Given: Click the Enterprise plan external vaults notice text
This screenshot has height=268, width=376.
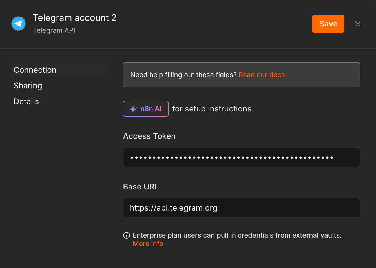Looking at the screenshot, I should coord(237,235).
